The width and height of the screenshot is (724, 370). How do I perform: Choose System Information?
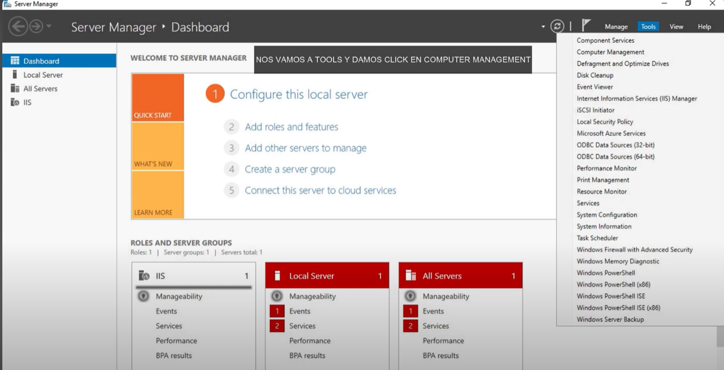click(604, 226)
